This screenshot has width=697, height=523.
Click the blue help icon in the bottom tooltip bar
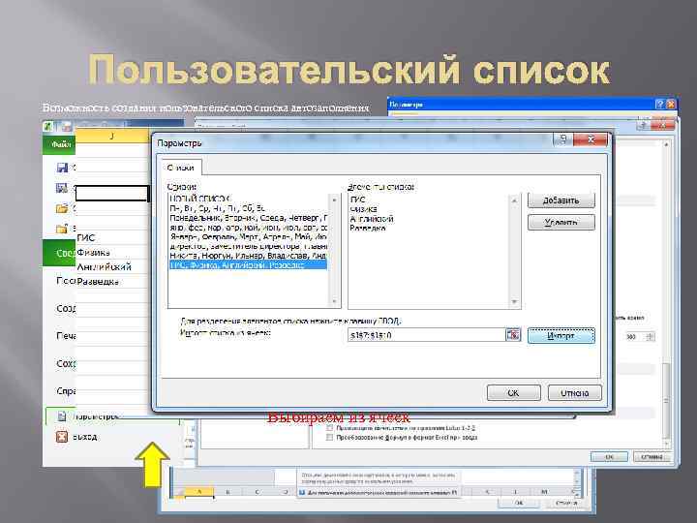tap(302, 493)
